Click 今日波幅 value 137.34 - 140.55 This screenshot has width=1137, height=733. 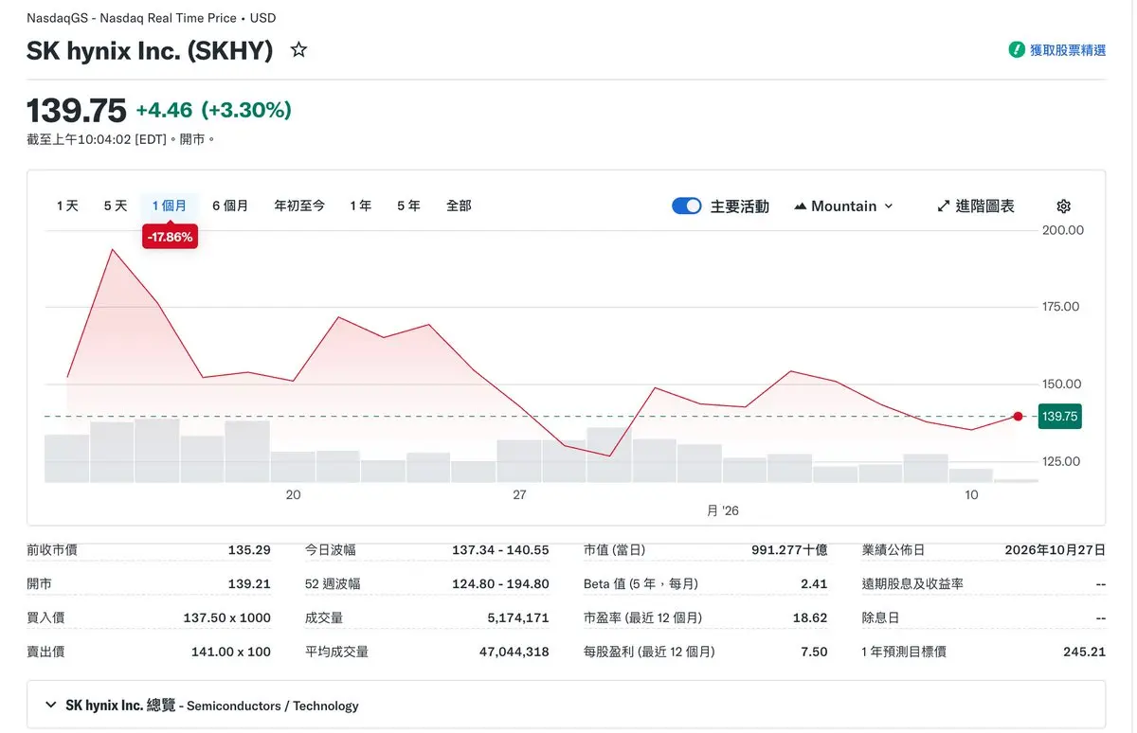[x=500, y=550]
